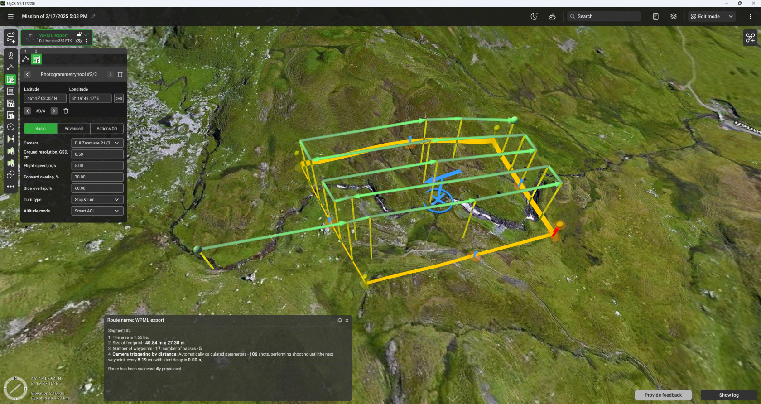Screen dimensions: 761x404
Task: Click the terrain mountain icon
Action: click(552, 16)
